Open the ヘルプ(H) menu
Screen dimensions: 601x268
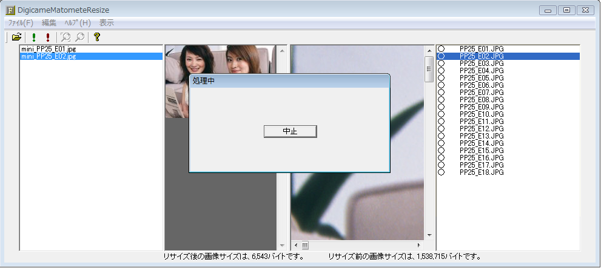(x=78, y=23)
